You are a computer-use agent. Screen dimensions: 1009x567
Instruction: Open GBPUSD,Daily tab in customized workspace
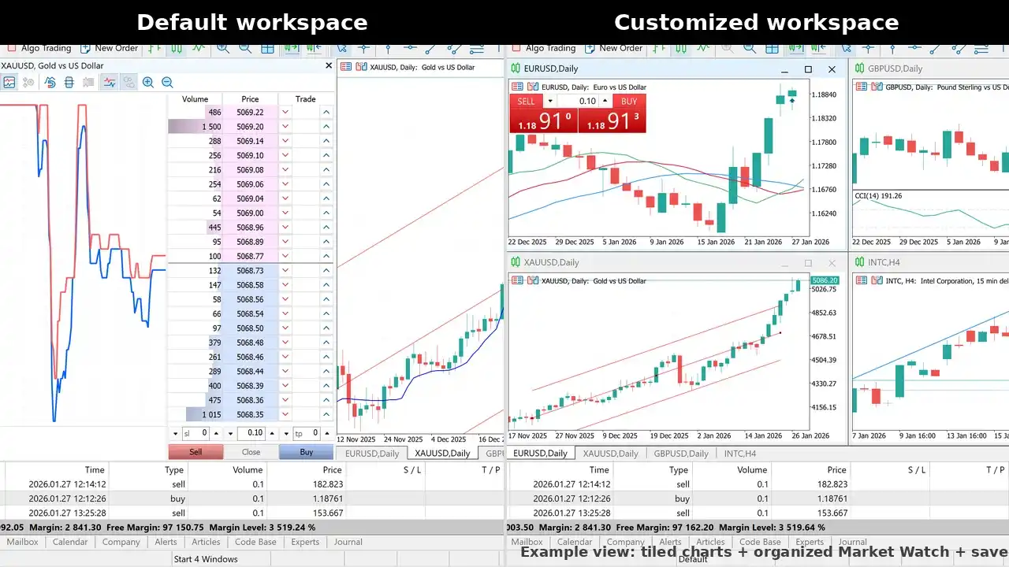681,453
